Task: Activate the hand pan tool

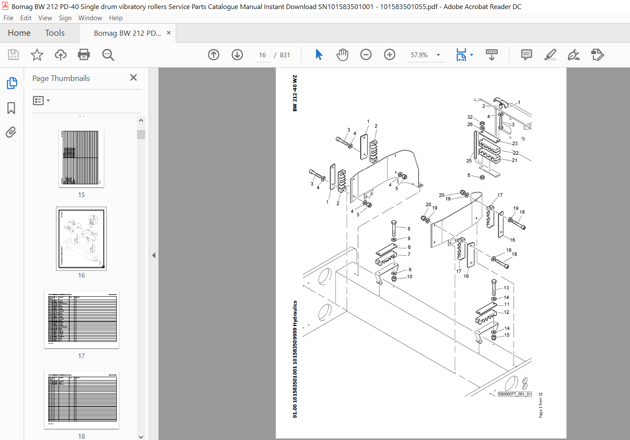Action: tap(342, 55)
